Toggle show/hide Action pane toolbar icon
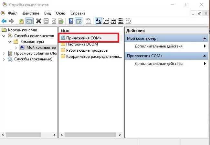The height and width of the screenshot is (145, 210). tap(79, 21)
